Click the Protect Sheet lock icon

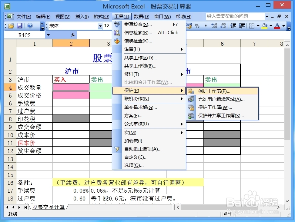point(191,91)
